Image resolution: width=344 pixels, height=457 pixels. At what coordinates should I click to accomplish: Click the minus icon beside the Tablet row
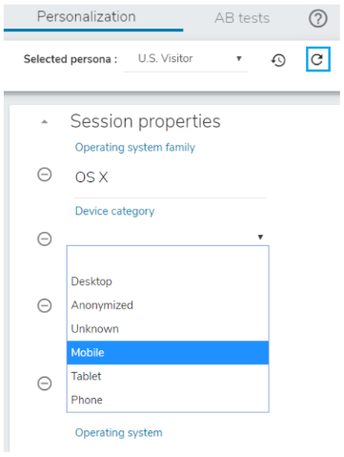(45, 384)
